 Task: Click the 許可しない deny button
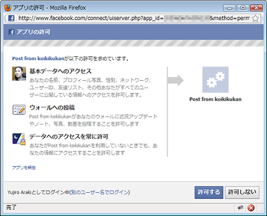pos(242,192)
